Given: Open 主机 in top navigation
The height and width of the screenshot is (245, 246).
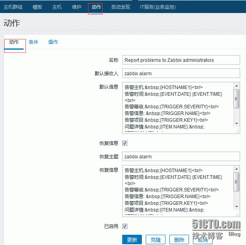Looking at the screenshot, I should coord(57,7).
